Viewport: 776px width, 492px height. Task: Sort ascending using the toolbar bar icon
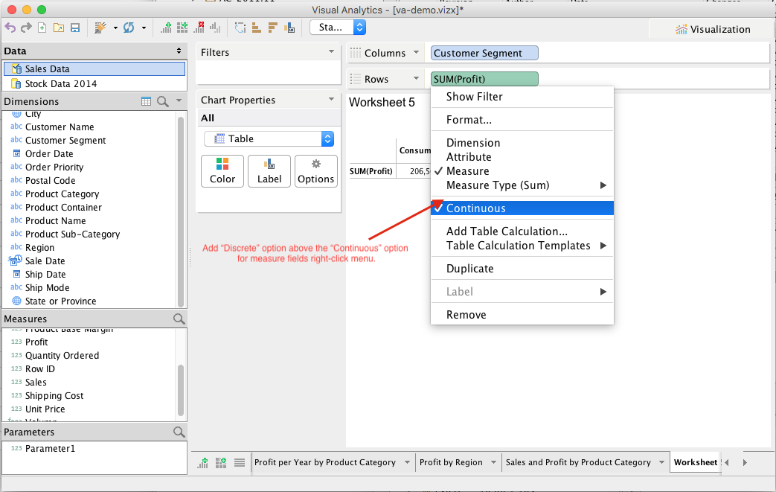pos(257,28)
